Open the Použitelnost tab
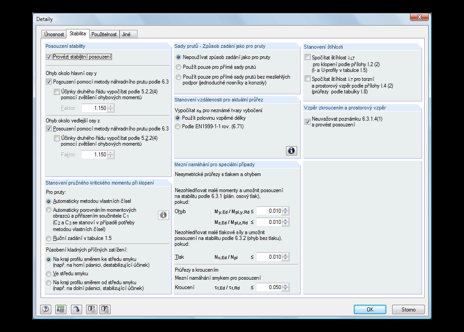464x332 pixels. tap(104, 34)
